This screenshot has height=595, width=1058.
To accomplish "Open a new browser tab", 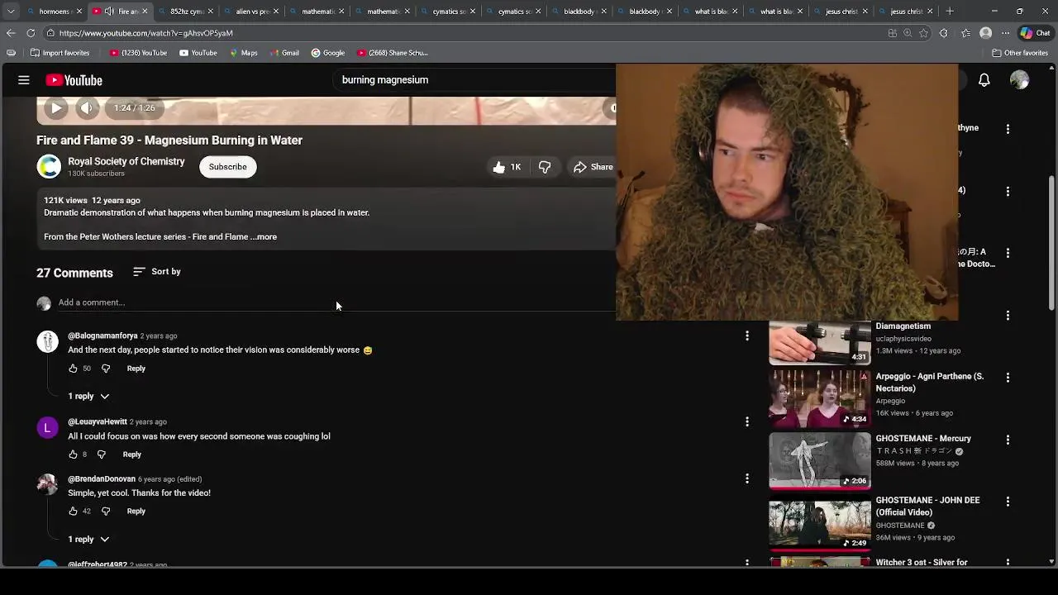I will click(x=950, y=12).
